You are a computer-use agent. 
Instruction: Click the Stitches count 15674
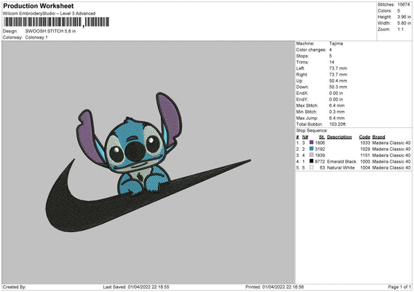pyautogui.click(x=404, y=5)
